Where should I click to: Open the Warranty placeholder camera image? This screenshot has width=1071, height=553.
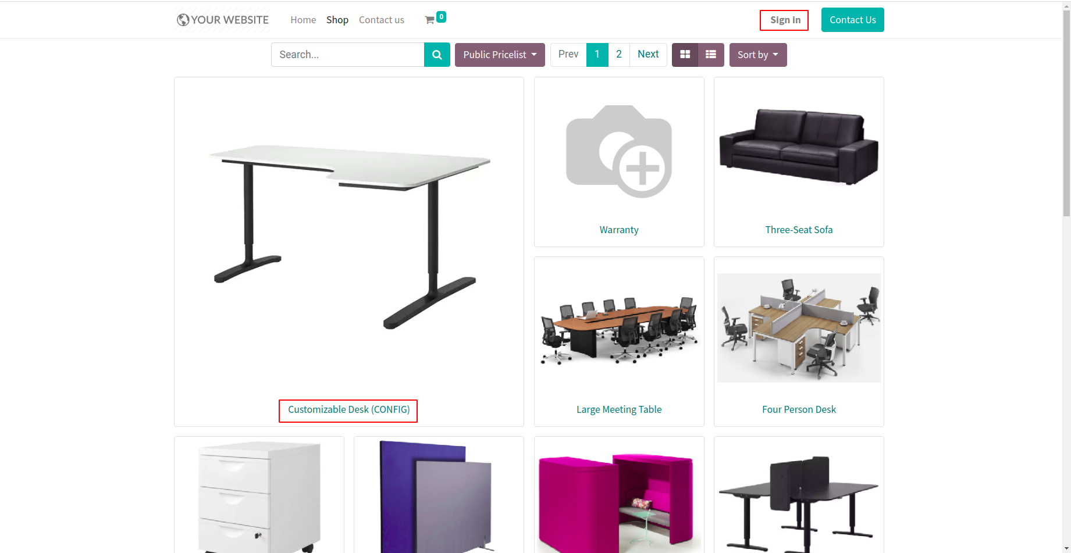point(619,151)
